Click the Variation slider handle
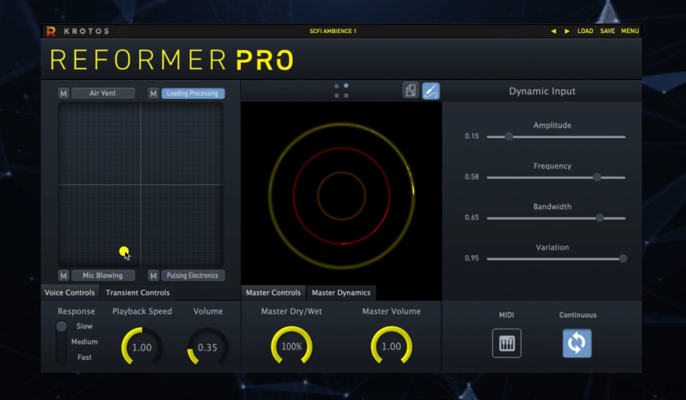The width and height of the screenshot is (686, 400). (622, 258)
